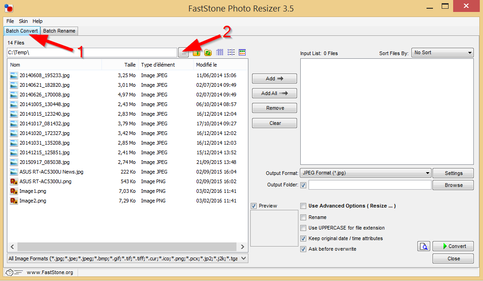483x281 pixels.
Task: Click file icon of 20141015_123240.jpg
Action: click(14, 114)
